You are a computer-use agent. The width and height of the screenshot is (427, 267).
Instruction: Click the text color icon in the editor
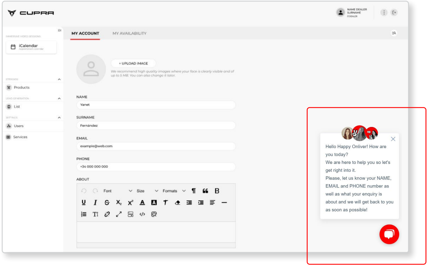142,202
